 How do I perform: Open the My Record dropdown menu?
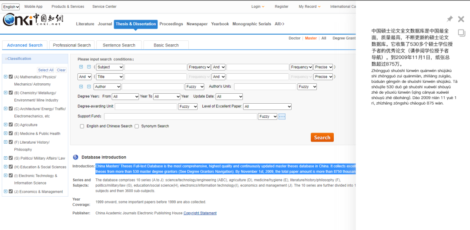[310, 7]
